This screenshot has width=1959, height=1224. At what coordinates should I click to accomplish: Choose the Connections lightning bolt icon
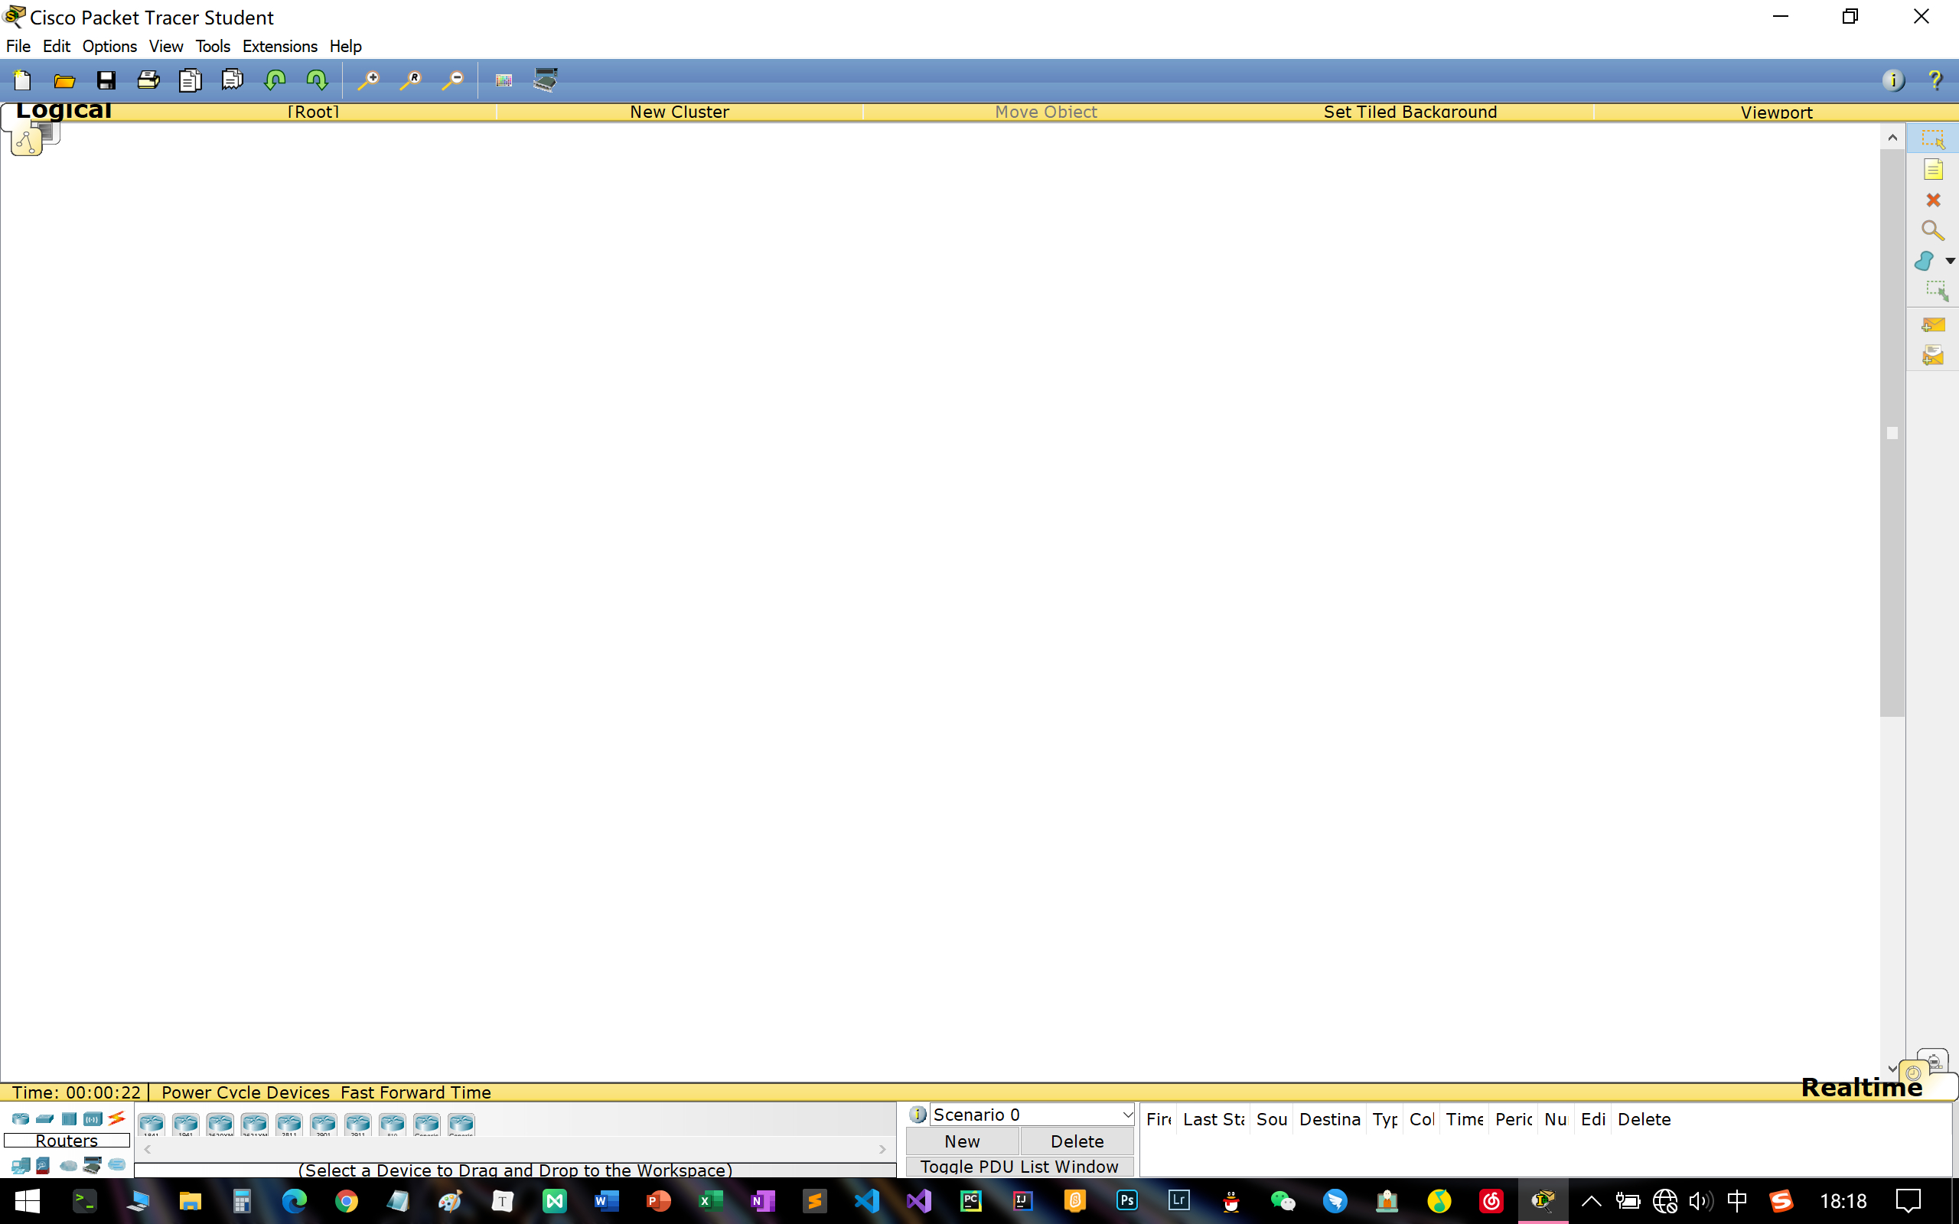[x=116, y=1118]
